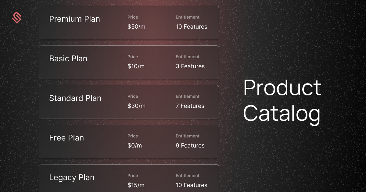Click the $10/m Basic price
Screen dimensions: 366x192
(136, 66)
